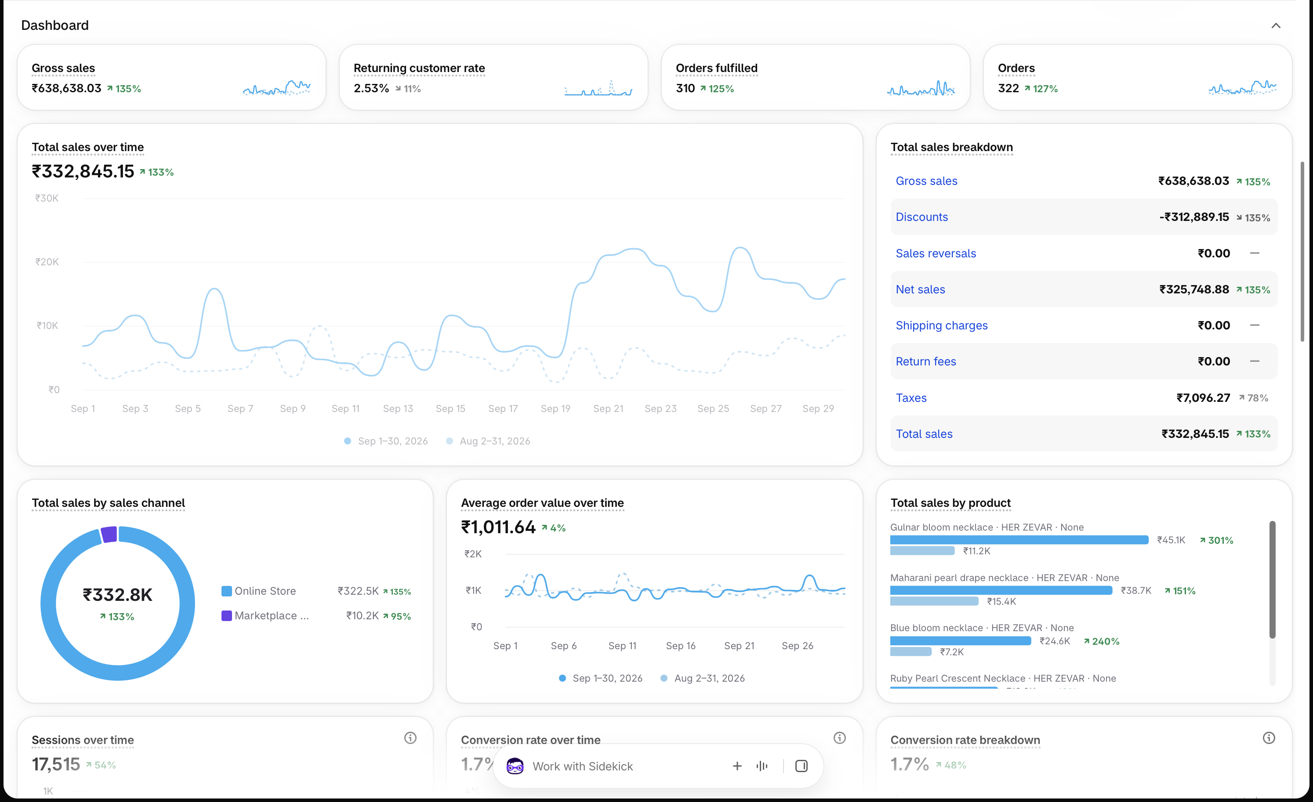
Task: Click the Blue bloom necklace ₹24.6K bar
Action: [960, 641]
